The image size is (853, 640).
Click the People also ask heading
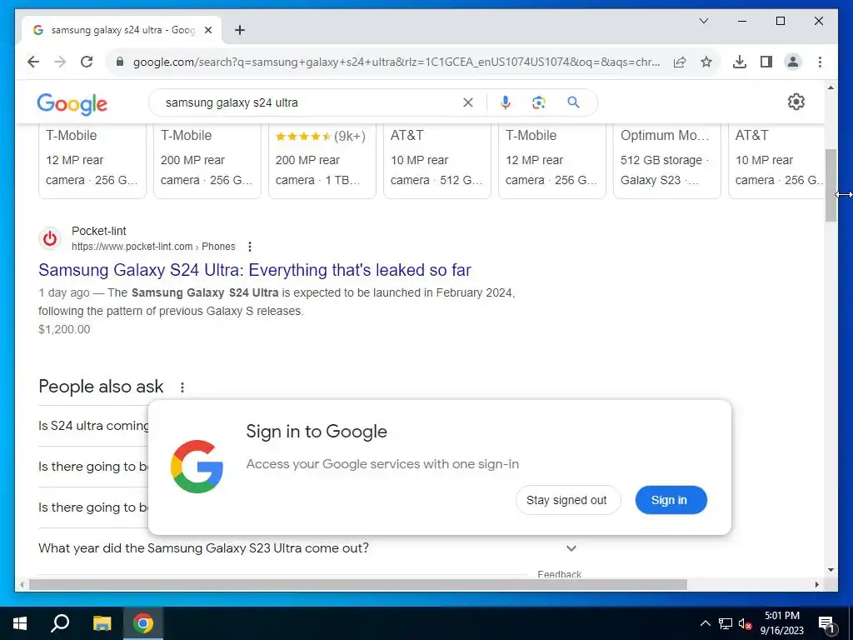(101, 387)
